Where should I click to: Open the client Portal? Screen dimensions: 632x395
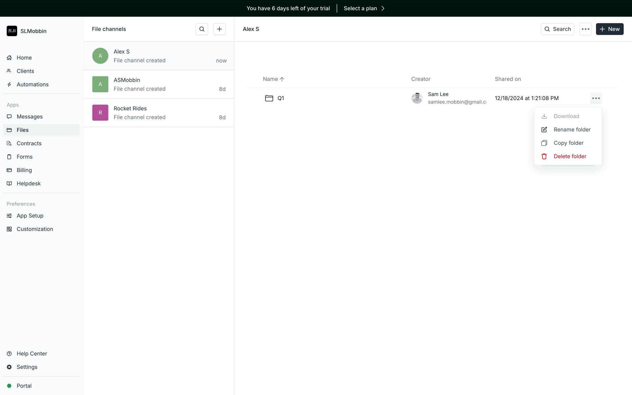click(41, 386)
